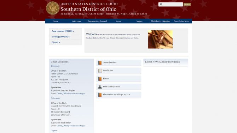237x133 pixels.
Task: Click 'Supervisor: Scott Miller' text
Action: [x=61, y=123]
